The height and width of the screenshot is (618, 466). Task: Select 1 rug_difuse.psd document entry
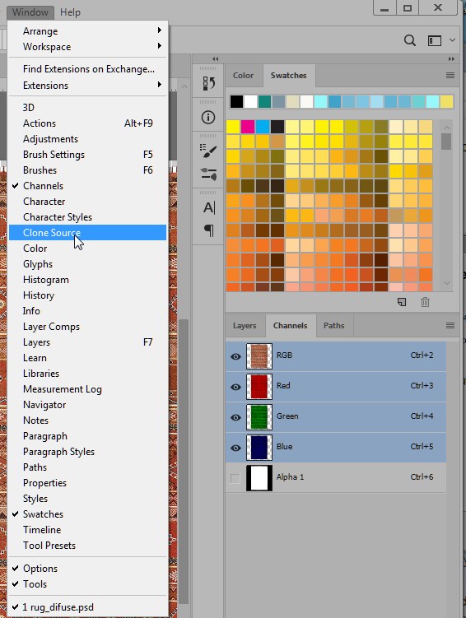tap(87, 607)
